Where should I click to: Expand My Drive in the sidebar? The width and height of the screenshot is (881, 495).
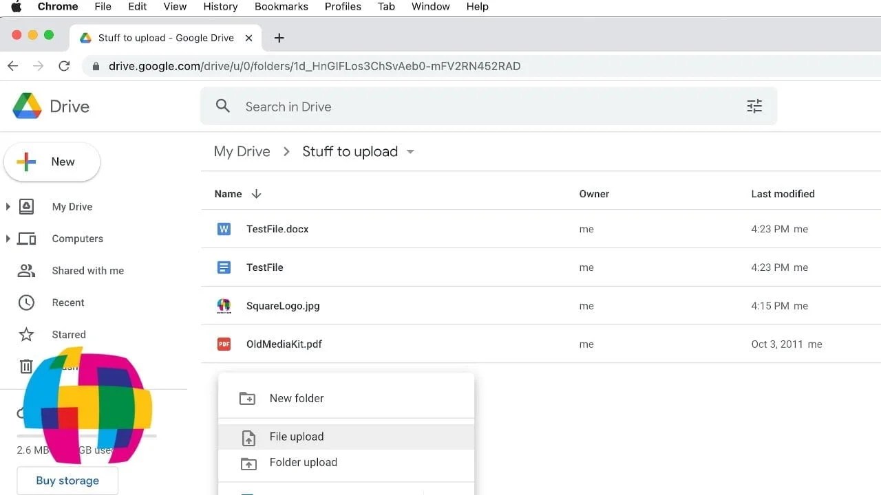[x=8, y=206]
